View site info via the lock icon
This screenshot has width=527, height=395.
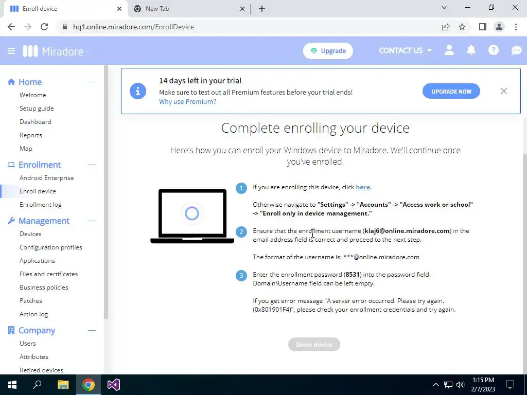(x=65, y=27)
